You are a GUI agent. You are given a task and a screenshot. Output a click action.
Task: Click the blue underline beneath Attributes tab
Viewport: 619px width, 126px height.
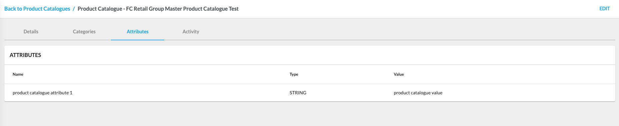138,40
